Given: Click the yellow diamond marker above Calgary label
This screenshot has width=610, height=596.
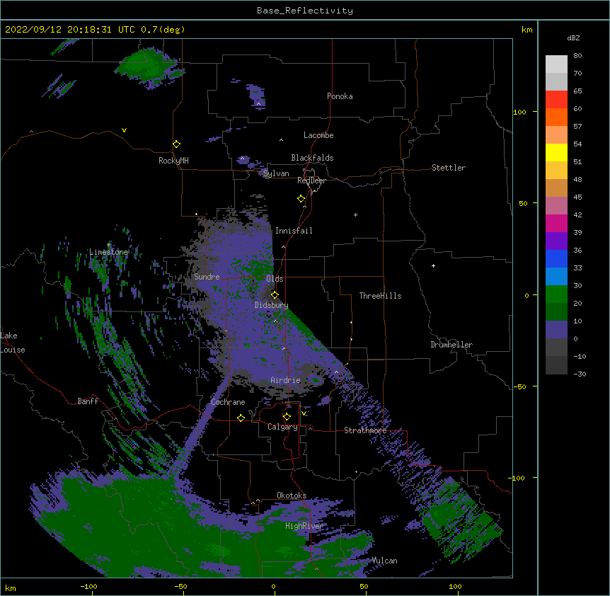Looking at the screenshot, I should (287, 417).
